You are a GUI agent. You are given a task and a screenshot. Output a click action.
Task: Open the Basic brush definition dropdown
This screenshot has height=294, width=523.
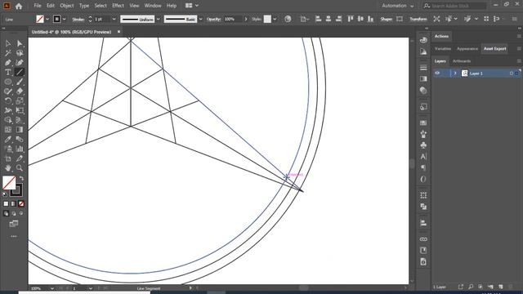pos(200,20)
